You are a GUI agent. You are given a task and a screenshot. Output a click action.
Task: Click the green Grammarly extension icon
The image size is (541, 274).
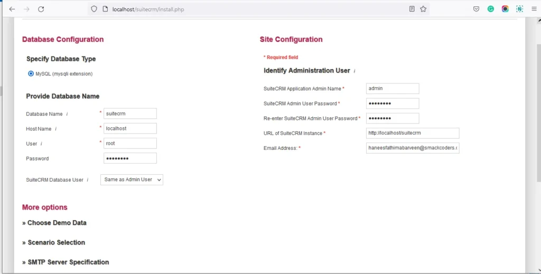tap(491, 9)
